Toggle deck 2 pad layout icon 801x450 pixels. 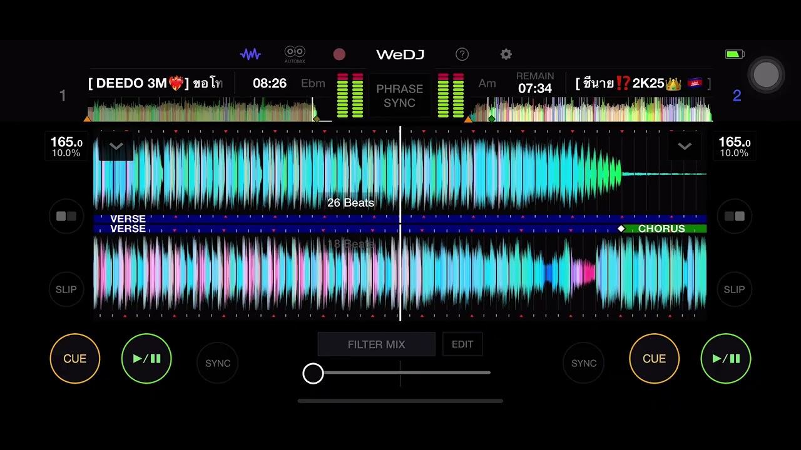[734, 216]
